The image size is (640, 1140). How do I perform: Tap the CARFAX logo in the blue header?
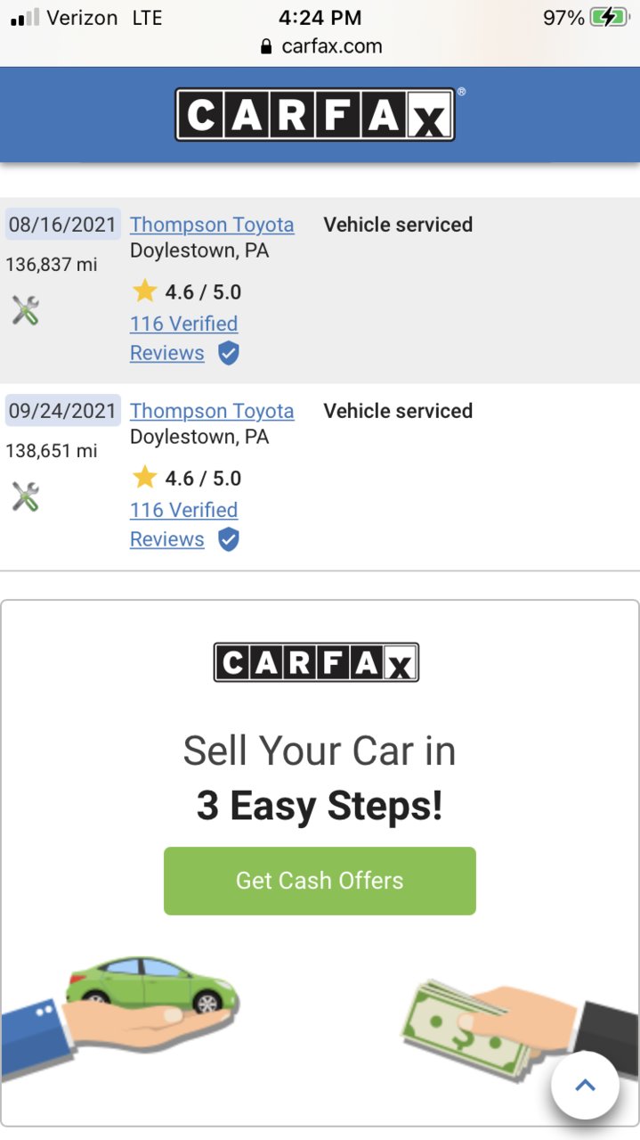point(315,114)
